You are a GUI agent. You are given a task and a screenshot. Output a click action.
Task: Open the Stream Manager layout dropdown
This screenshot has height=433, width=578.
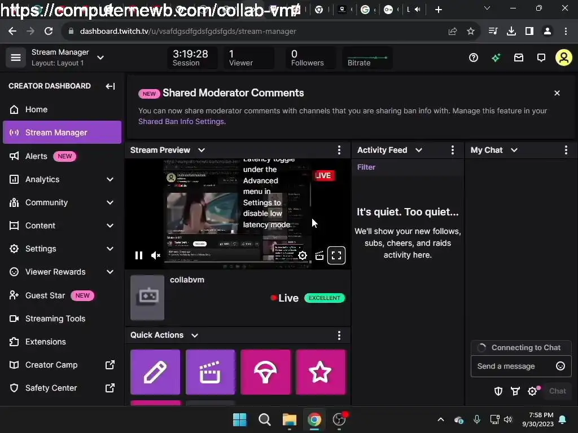coord(100,58)
